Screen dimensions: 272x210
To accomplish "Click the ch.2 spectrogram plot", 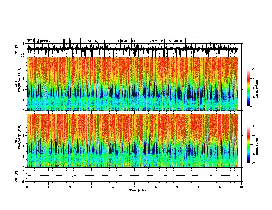I will click(133, 141).
